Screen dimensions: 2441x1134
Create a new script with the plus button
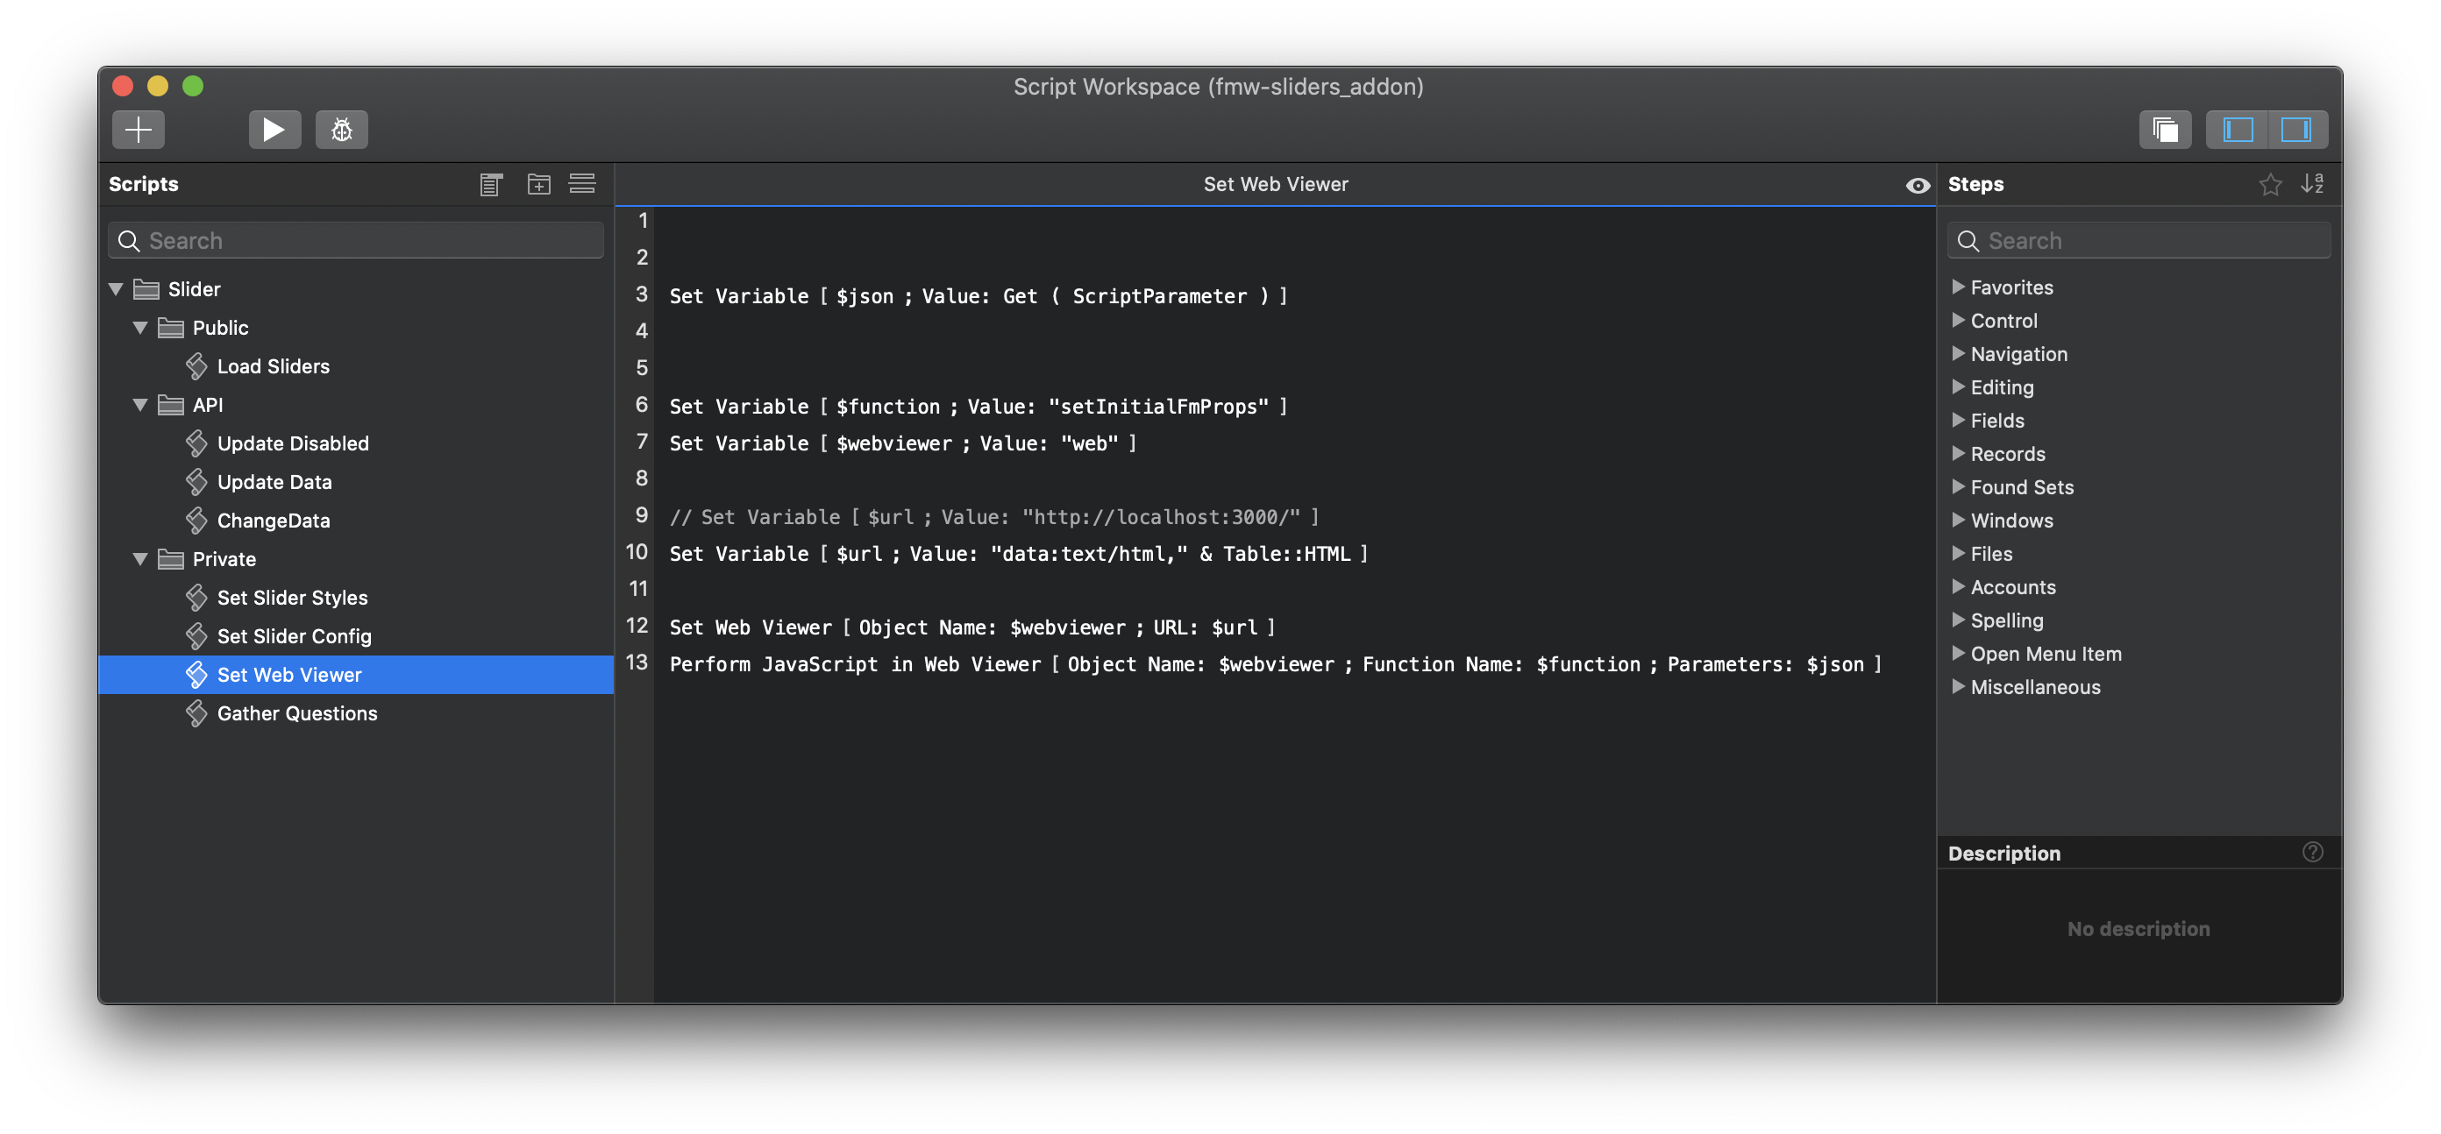click(139, 129)
